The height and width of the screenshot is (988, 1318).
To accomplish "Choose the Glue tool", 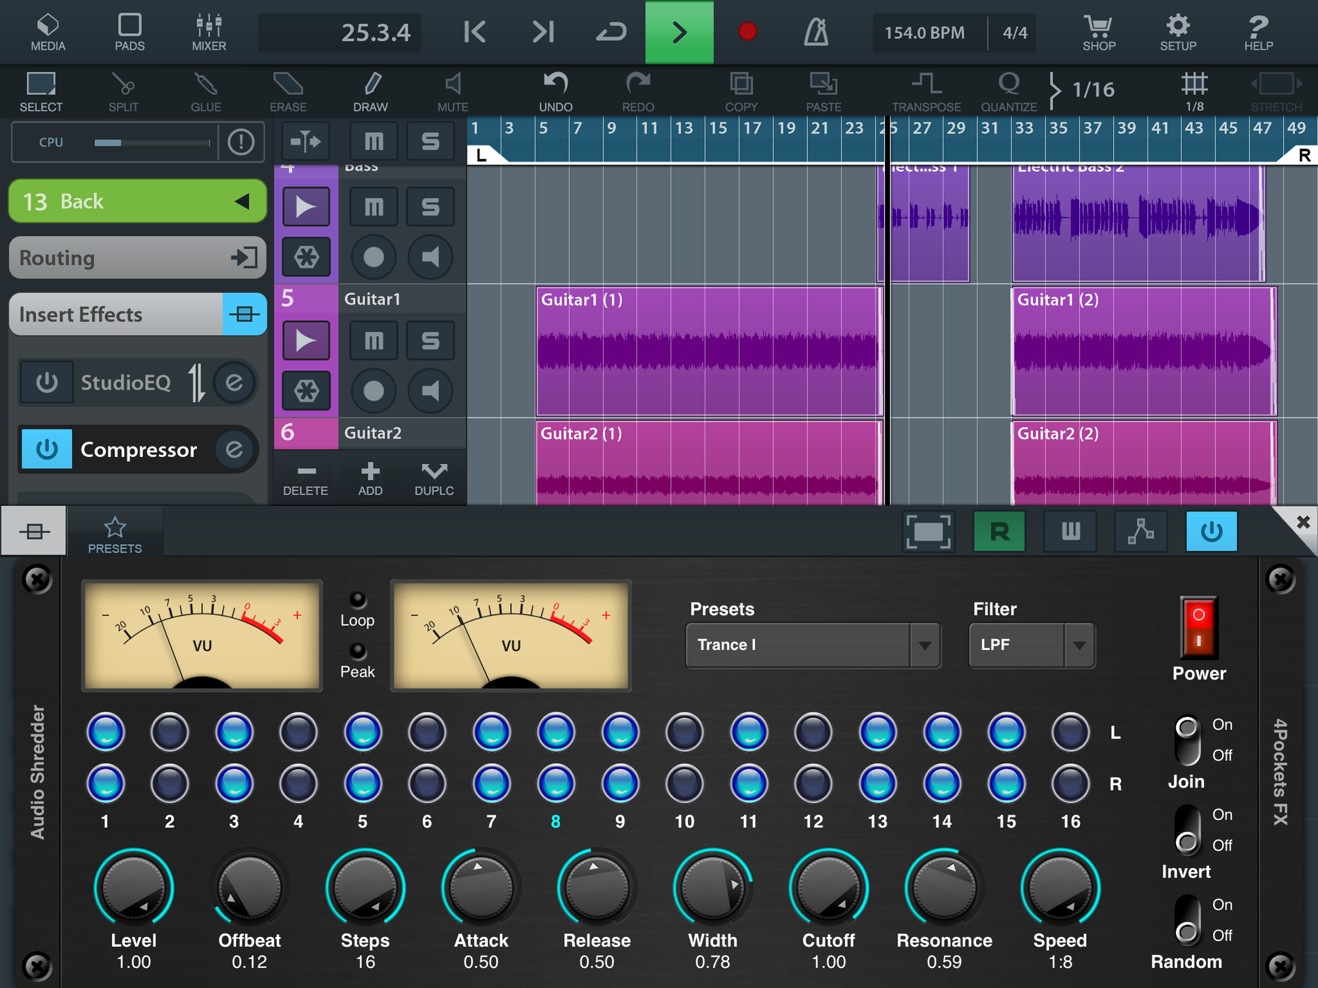I will [206, 91].
